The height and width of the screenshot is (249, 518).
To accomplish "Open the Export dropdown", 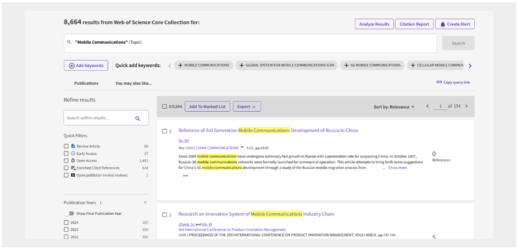I will 247,107.
